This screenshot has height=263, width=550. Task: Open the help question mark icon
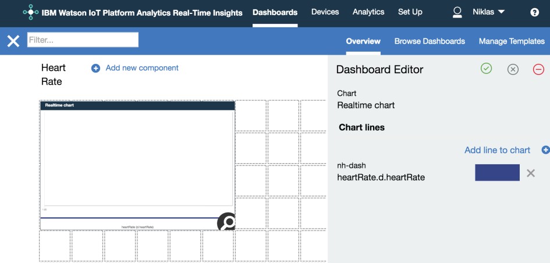(x=534, y=13)
